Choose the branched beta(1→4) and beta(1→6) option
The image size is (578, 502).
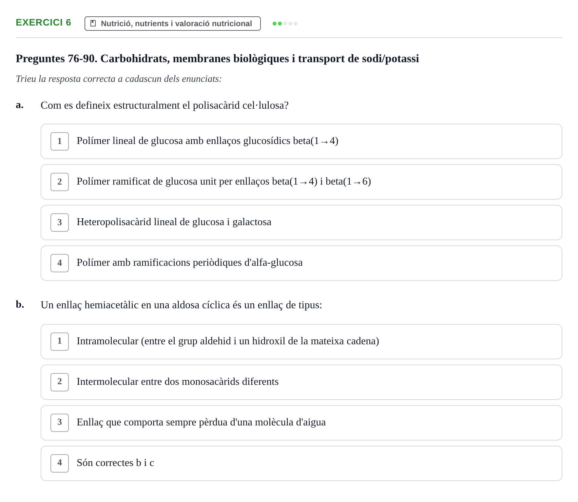click(x=301, y=182)
